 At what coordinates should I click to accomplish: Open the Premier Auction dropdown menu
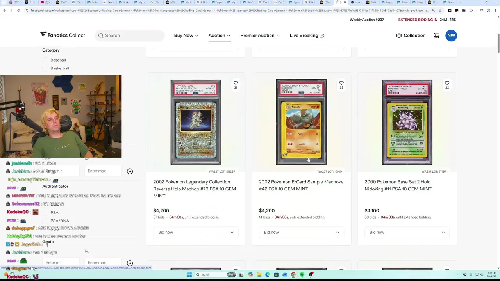(260, 36)
